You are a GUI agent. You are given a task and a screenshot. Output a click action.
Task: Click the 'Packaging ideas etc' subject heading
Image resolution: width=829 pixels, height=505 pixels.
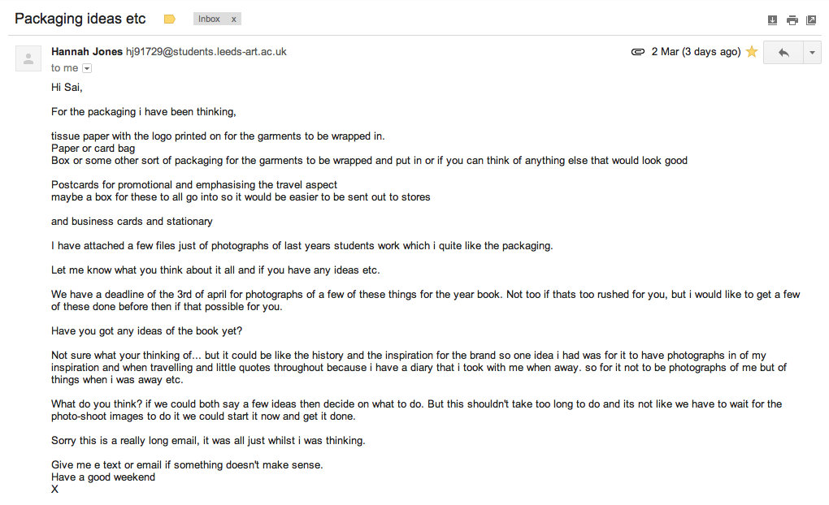[x=80, y=19]
